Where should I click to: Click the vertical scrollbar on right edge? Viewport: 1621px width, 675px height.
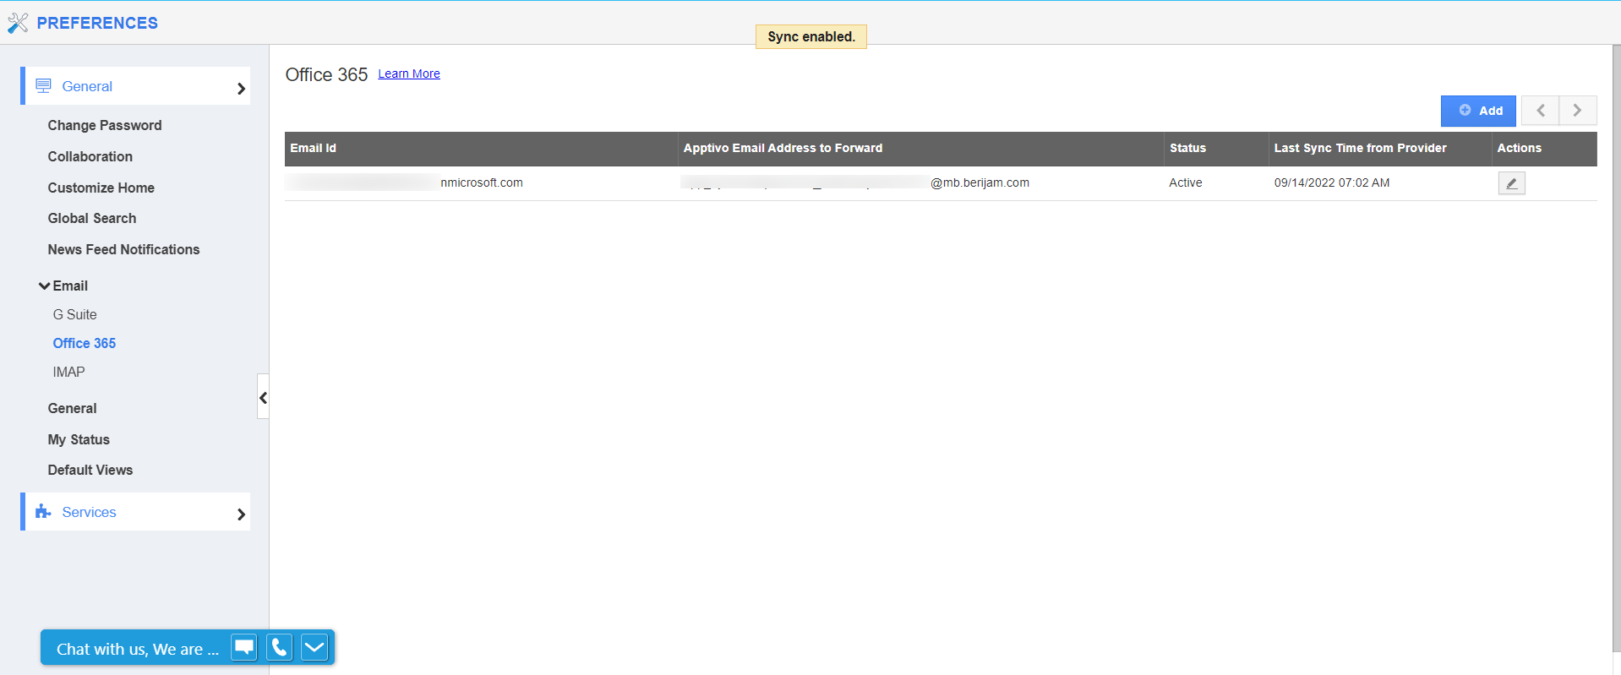pyautogui.click(x=1616, y=348)
